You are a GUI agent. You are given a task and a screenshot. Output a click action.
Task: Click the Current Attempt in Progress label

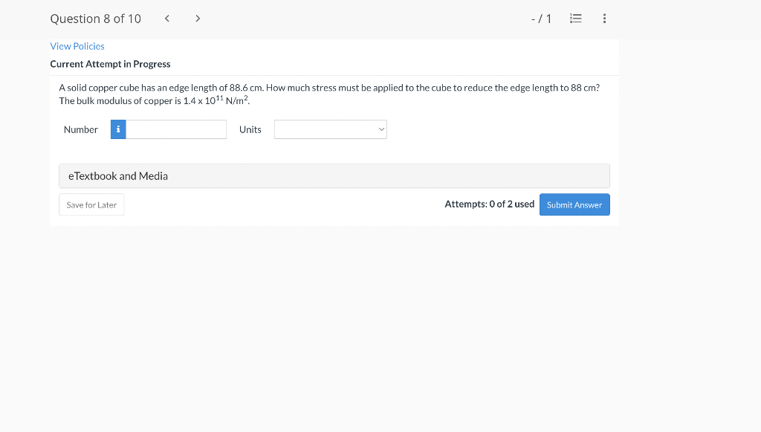[x=110, y=64]
